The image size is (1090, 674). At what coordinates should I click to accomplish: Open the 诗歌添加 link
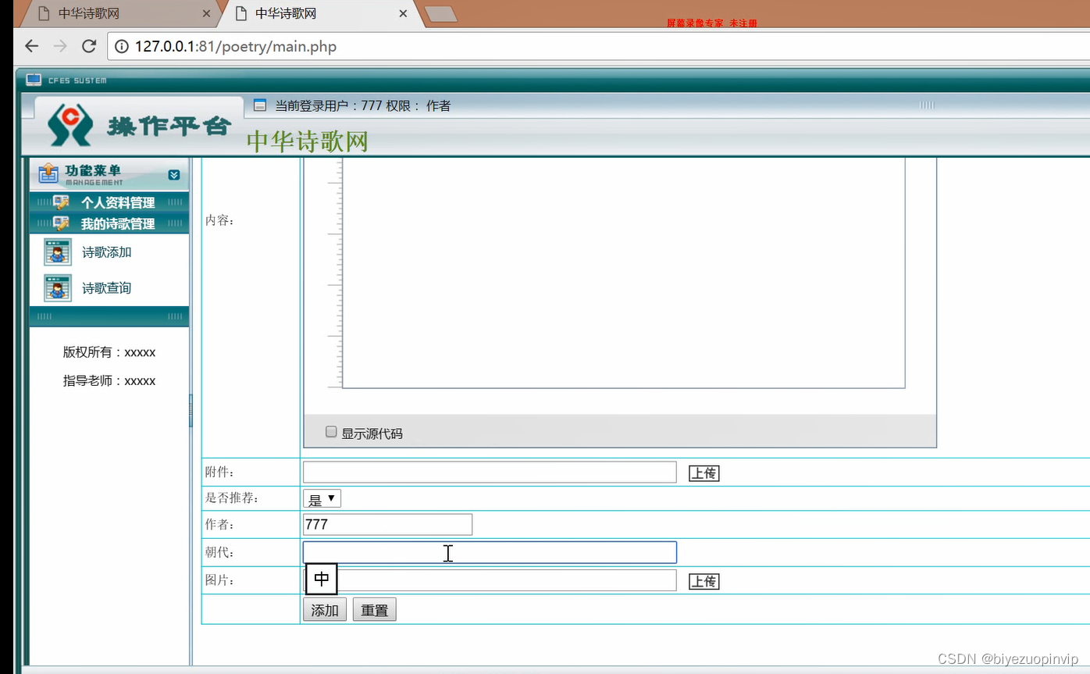tap(107, 252)
